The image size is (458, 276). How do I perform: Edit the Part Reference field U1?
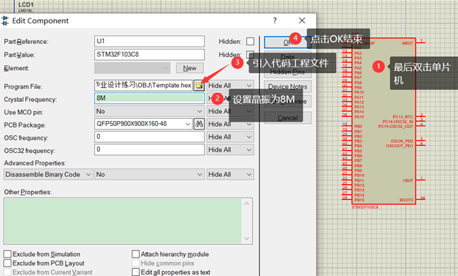149,41
